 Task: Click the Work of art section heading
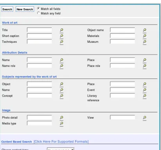10,23
